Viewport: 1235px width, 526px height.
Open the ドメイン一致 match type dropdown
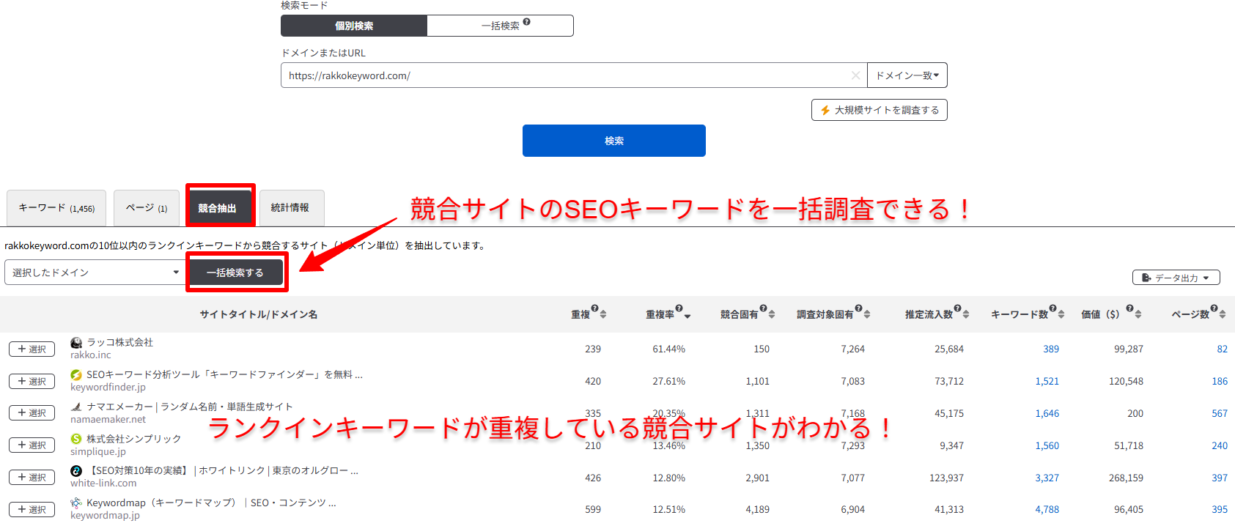pos(907,75)
